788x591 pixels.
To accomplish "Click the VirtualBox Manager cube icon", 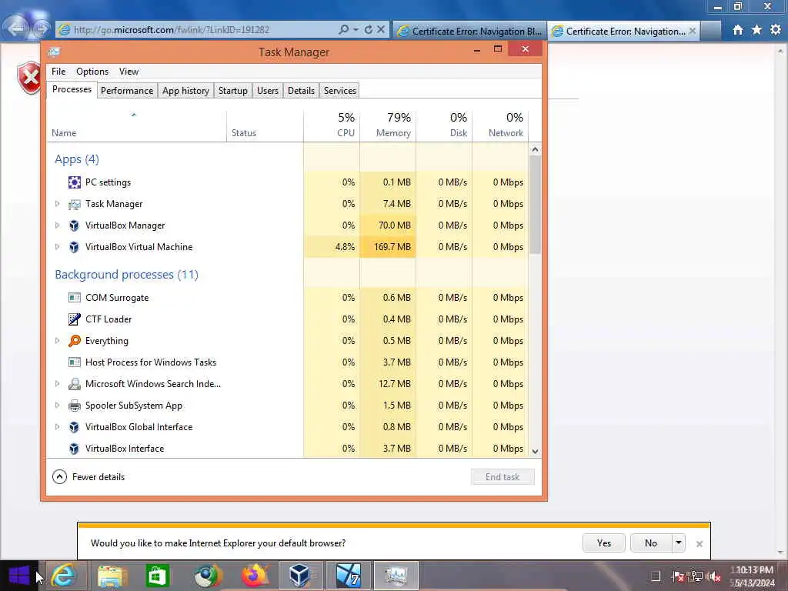I will [x=75, y=225].
